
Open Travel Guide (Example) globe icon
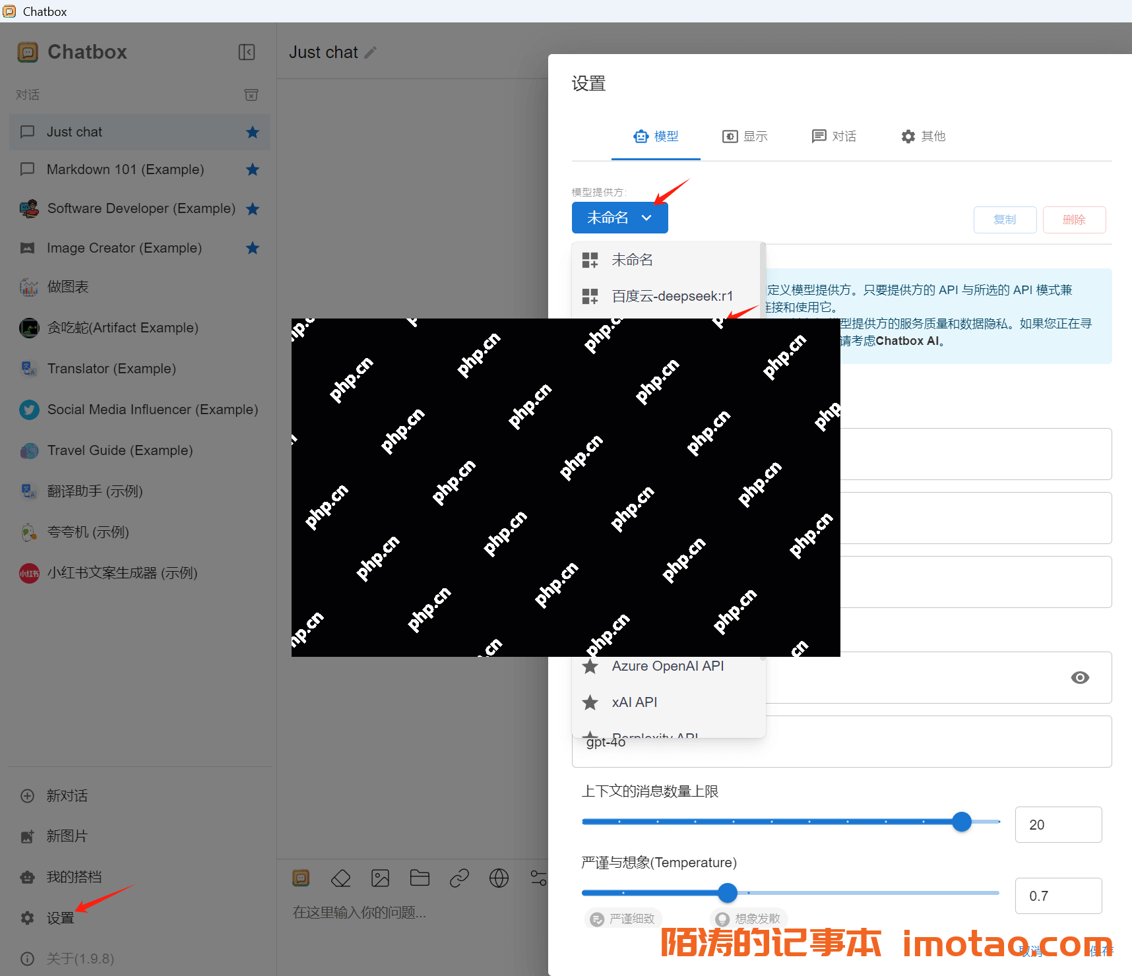pos(29,450)
